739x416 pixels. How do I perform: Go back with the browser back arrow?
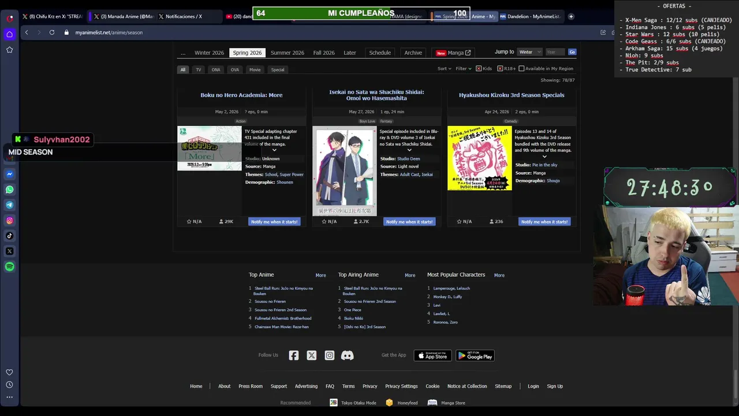27,32
